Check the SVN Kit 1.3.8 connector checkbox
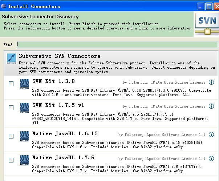 pos(11,84)
